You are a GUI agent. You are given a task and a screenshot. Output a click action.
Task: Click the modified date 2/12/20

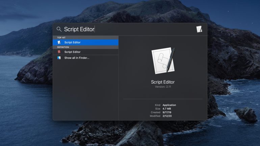pos(167,116)
